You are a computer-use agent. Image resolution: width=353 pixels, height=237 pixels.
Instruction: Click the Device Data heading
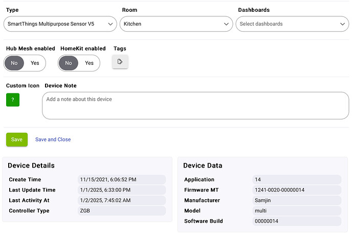203,165
